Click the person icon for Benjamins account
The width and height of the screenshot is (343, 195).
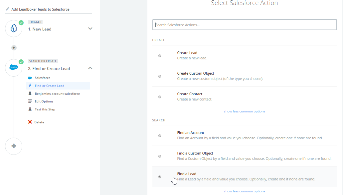point(30,94)
